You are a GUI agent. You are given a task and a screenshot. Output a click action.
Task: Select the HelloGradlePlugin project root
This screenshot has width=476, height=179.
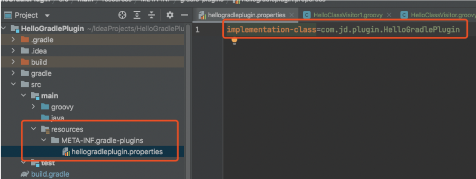tap(52, 29)
